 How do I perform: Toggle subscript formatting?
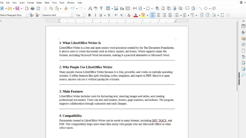coord(122,15)
